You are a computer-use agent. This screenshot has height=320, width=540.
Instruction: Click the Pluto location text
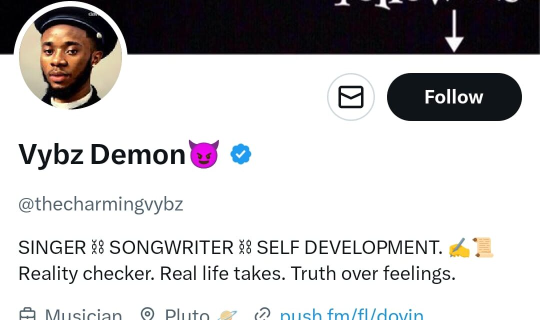point(187,315)
